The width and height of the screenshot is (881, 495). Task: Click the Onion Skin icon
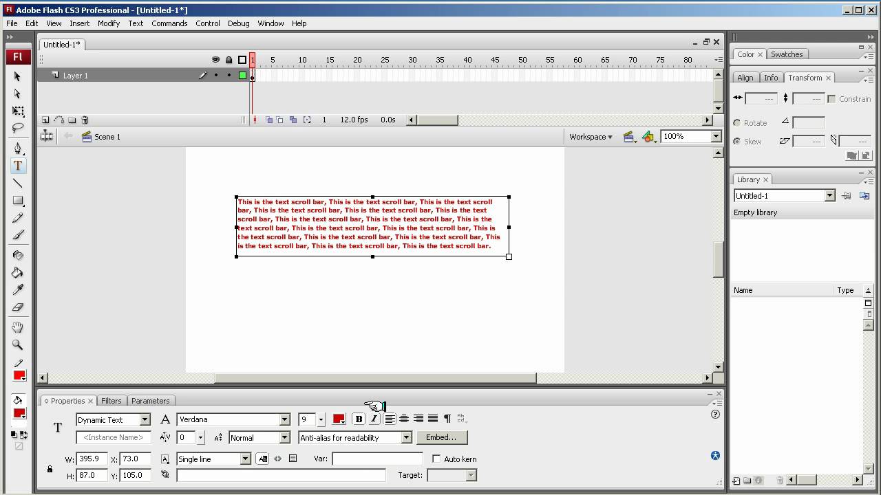[269, 120]
